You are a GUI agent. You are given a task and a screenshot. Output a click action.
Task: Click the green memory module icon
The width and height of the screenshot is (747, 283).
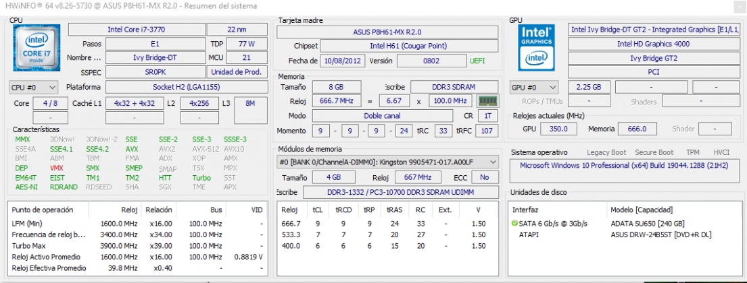click(x=487, y=101)
